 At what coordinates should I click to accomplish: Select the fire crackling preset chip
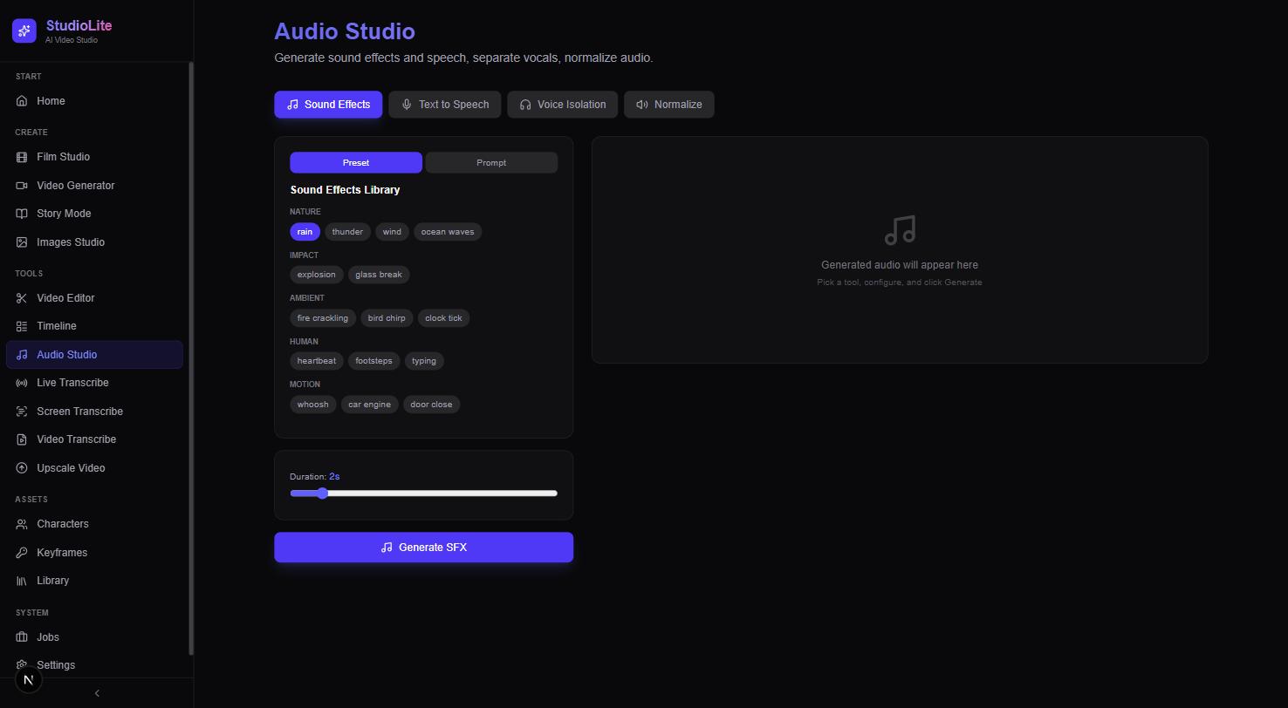pos(323,318)
